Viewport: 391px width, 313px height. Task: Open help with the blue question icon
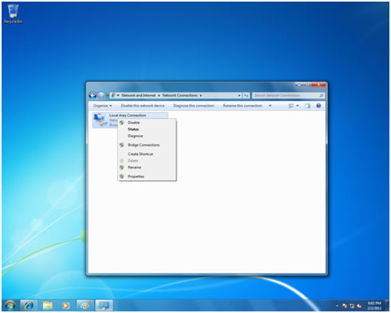point(318,106)
